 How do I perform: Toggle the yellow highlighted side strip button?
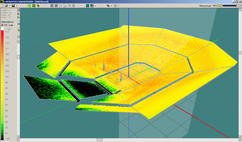pyautogui.click(x=18, y=30)
